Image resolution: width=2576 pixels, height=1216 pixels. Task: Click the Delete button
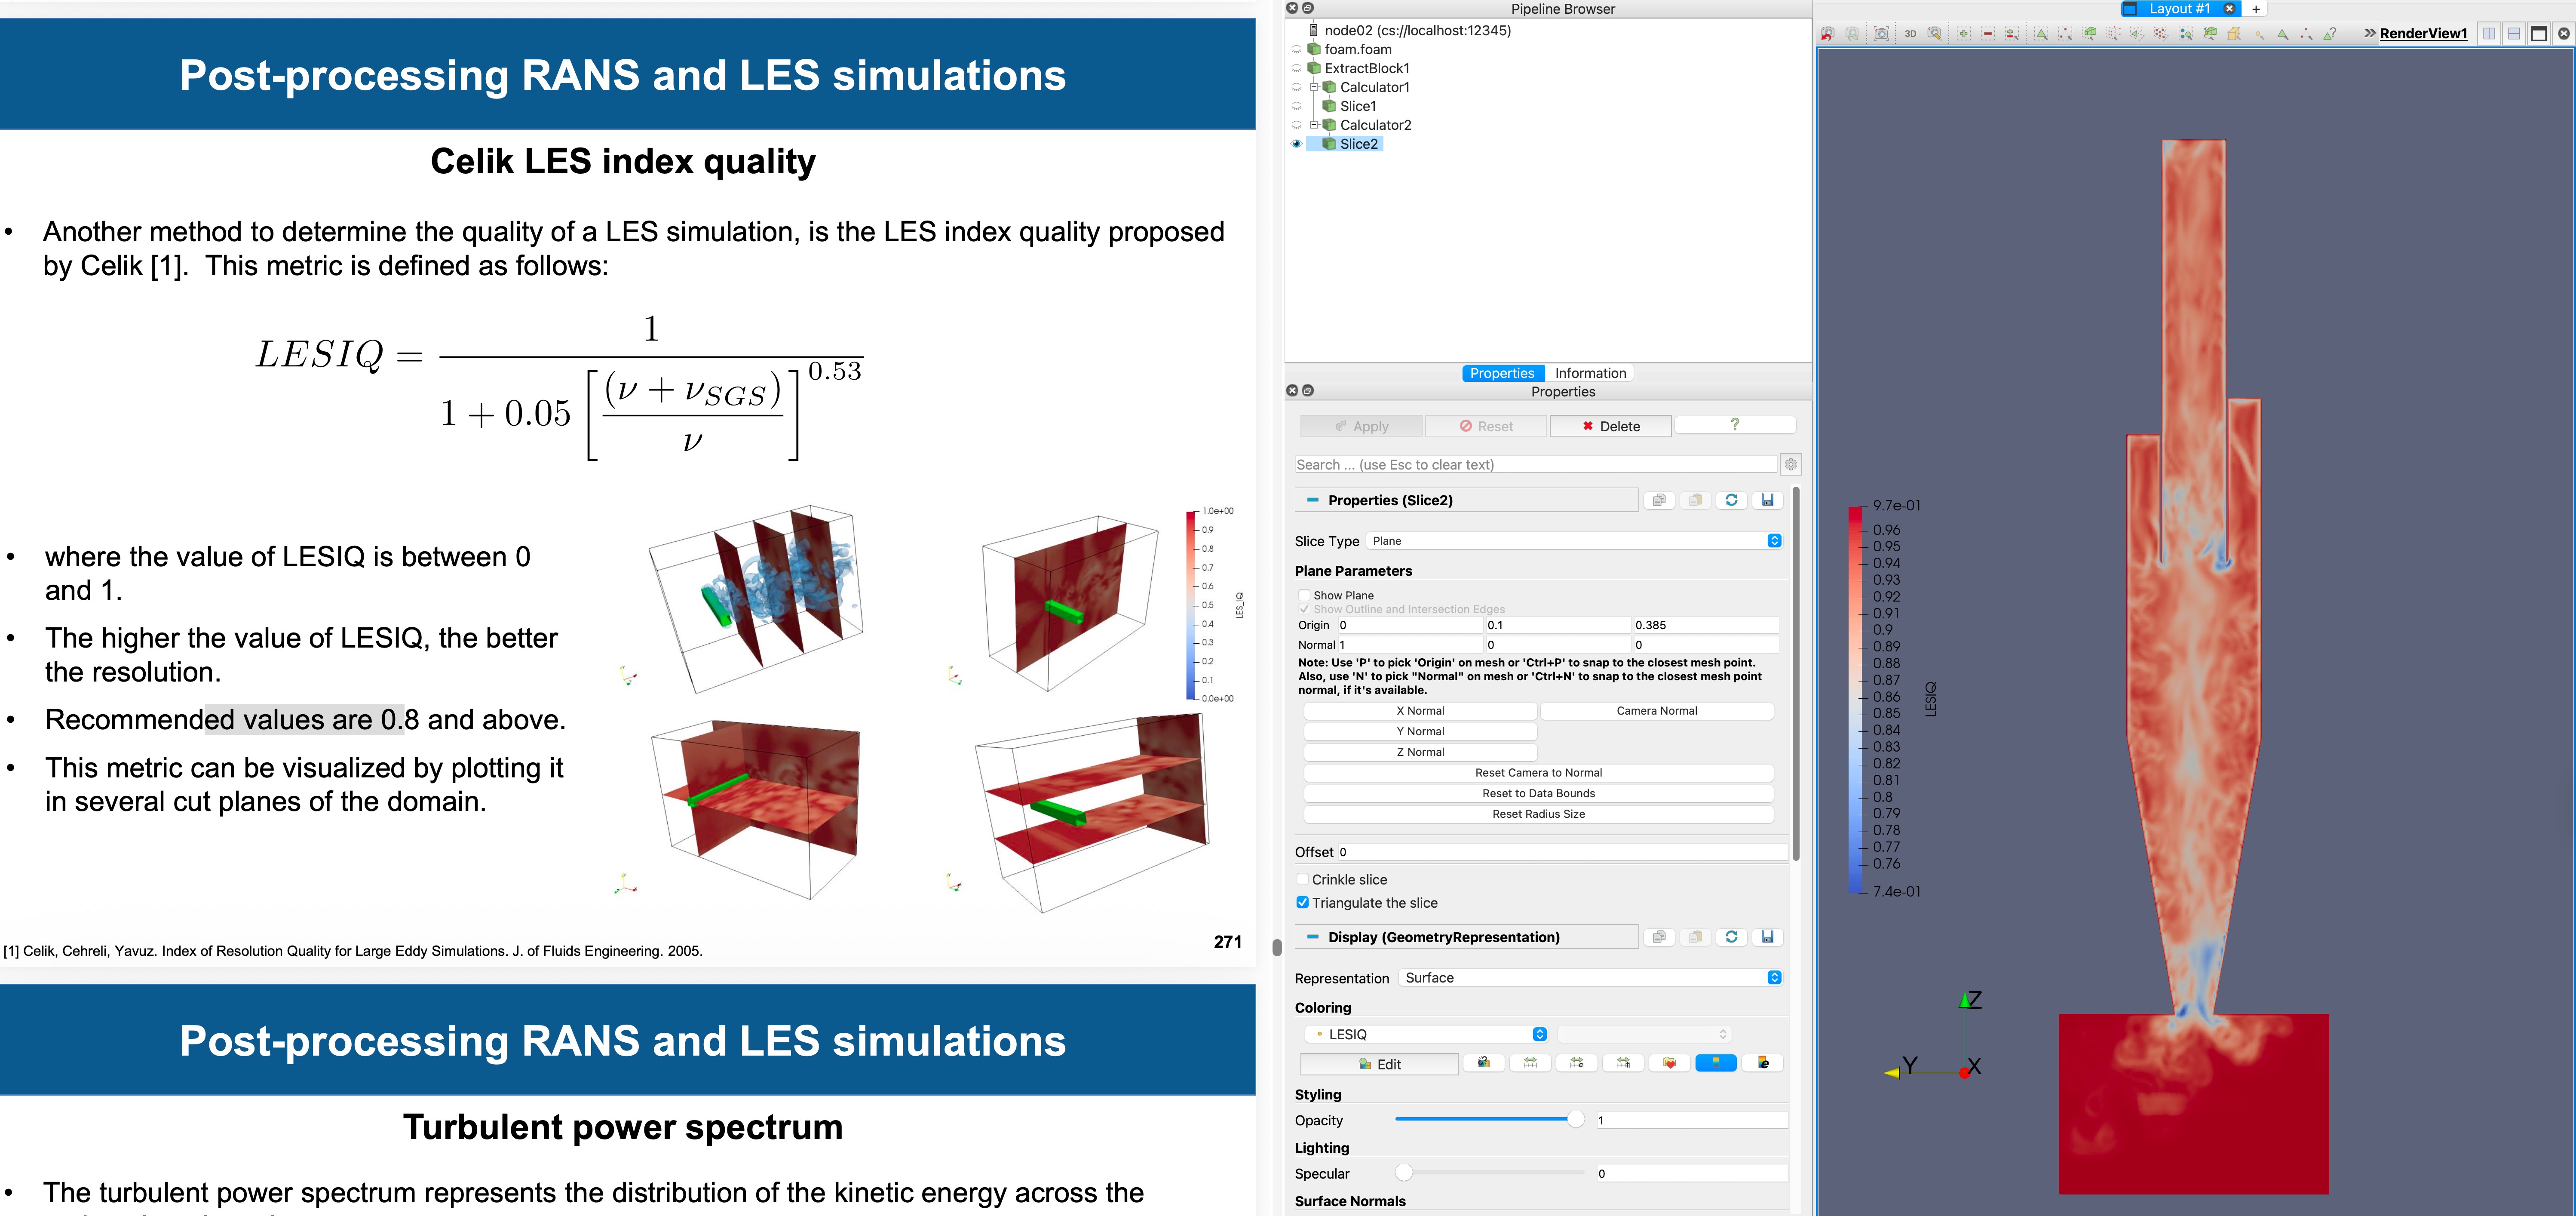pyautogui.click(x=1610, y=426)
